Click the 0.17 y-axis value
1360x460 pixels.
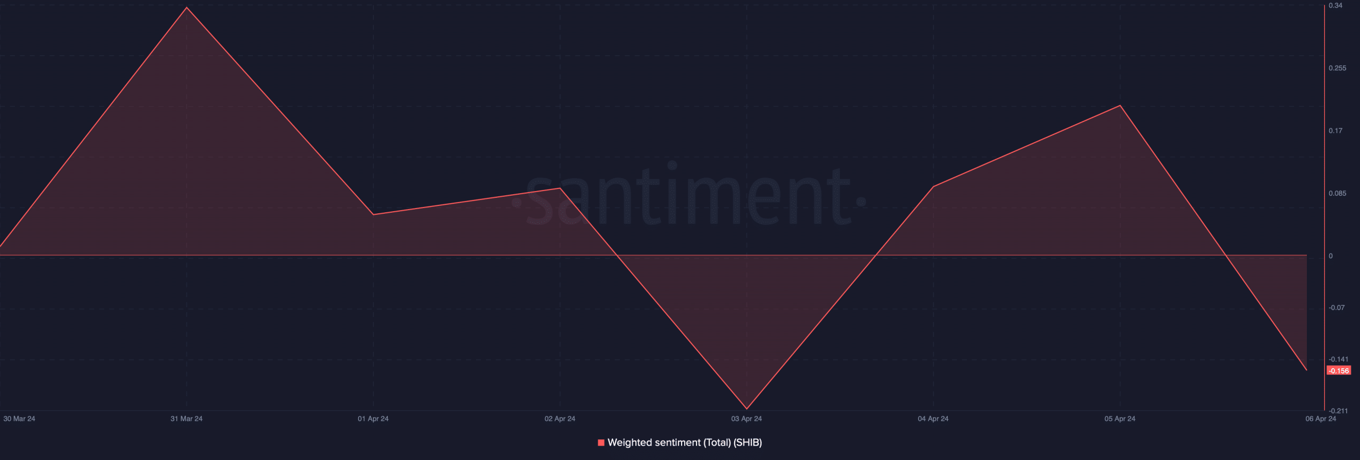coord(1336,131)
